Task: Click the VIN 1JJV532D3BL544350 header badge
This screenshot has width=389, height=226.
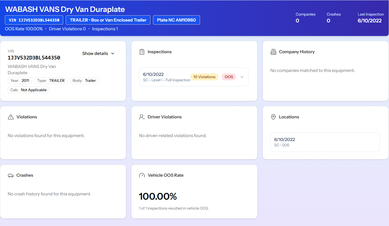Action: 34,20
